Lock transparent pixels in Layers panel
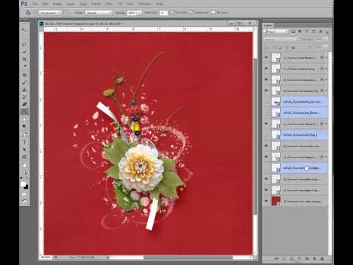The height and width of the screenshot is (265, 353). 274,48
